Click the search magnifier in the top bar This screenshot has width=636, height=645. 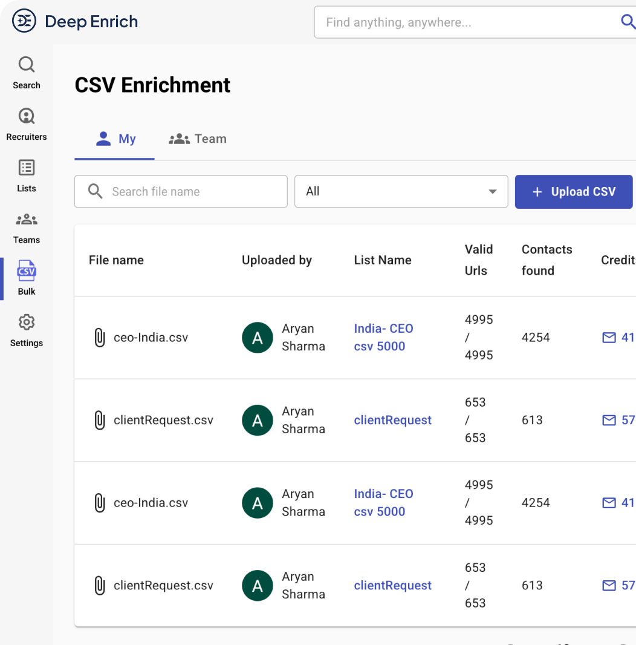click(628, 22)
